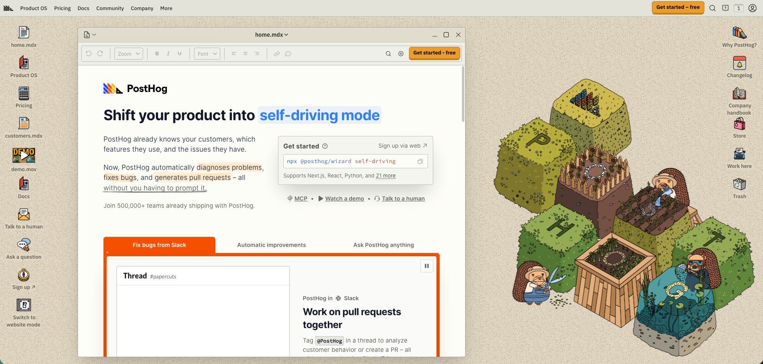Select the Fix bugs from Slack tab

point(159,245)
